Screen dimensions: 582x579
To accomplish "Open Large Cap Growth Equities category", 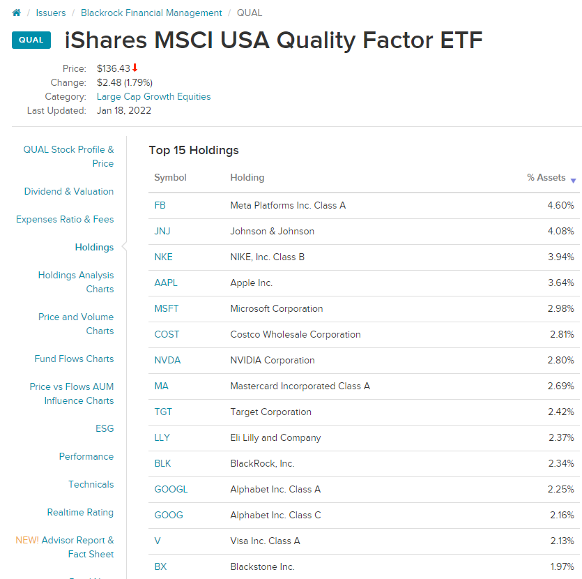I will [x=153, y=97].
